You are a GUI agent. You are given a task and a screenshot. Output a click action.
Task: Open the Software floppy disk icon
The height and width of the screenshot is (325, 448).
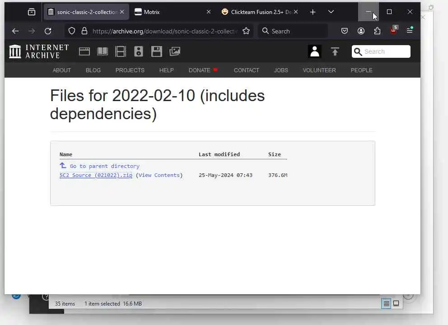157,51
